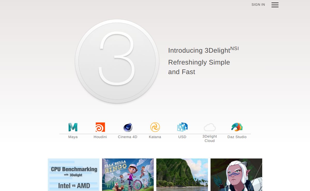Click the Maya logo icon
The height and width of the screenshot is (191, 310).
[73, 127]
